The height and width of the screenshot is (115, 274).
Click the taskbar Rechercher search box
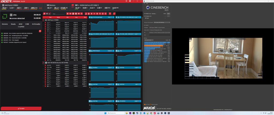click(x=116, y=113)
